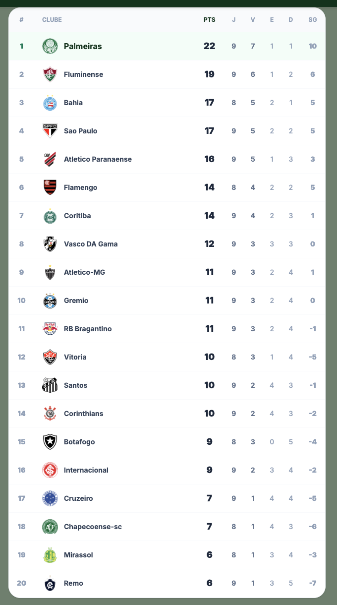Screen dimensions: 337x605
Task: Click the Cruzeiro table row name
Action: point(78,498)
